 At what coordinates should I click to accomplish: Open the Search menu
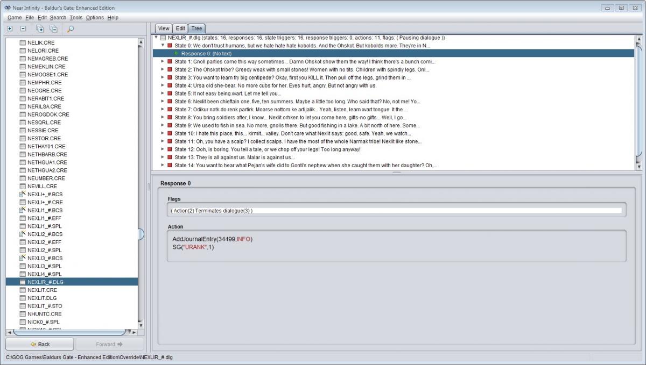[x=58, y=18]
